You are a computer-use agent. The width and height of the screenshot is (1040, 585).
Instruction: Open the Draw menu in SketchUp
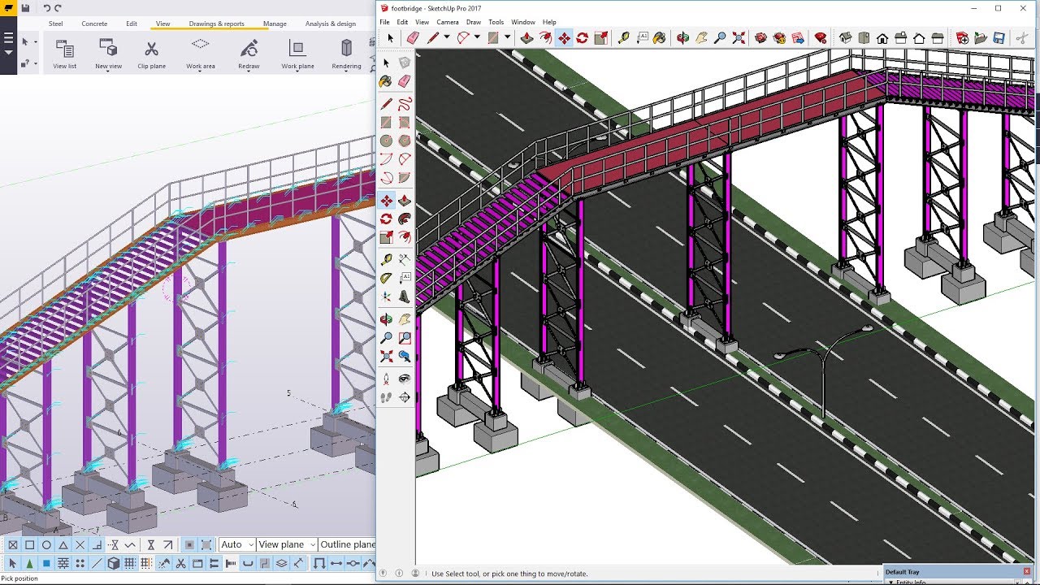(x=474, y=22)
